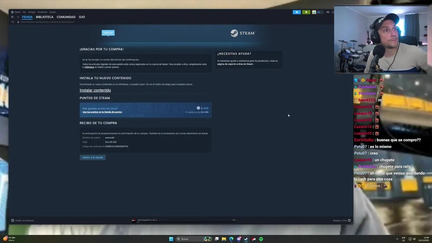
Task: Click the confirmation code number
Action: tap(116, 146)
